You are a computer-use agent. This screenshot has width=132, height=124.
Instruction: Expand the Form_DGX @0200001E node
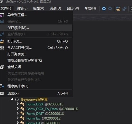pos(18,104)
